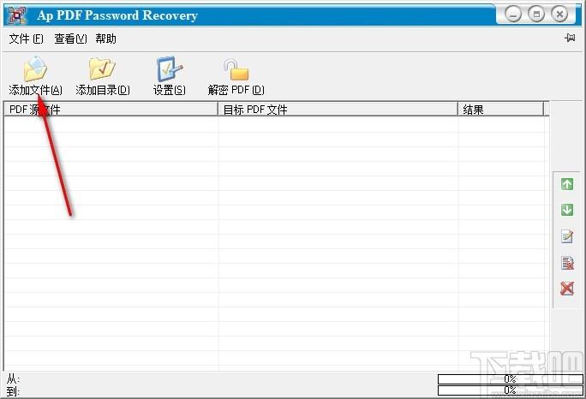This screenshot has height=399, width=586.
Task: Open the View (查看) menu
Action: [70, 39]
